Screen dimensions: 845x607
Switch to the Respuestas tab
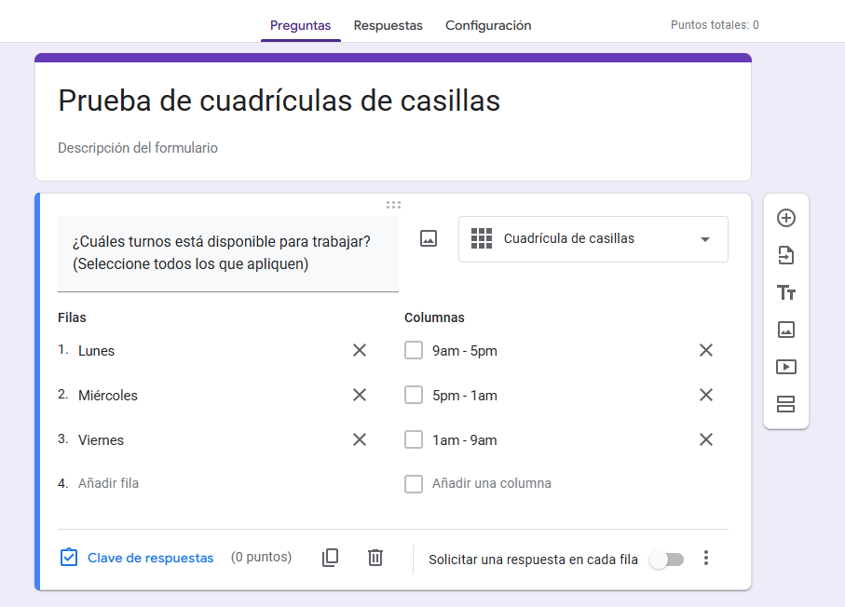[x=388, y=25]
